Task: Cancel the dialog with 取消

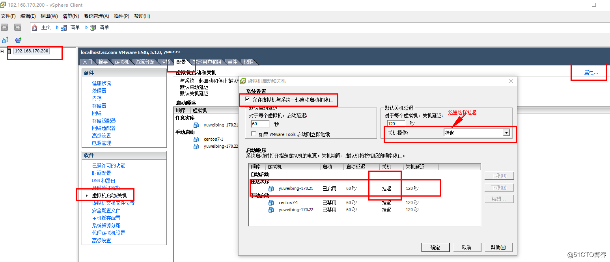Action: [x=467, y=247]
